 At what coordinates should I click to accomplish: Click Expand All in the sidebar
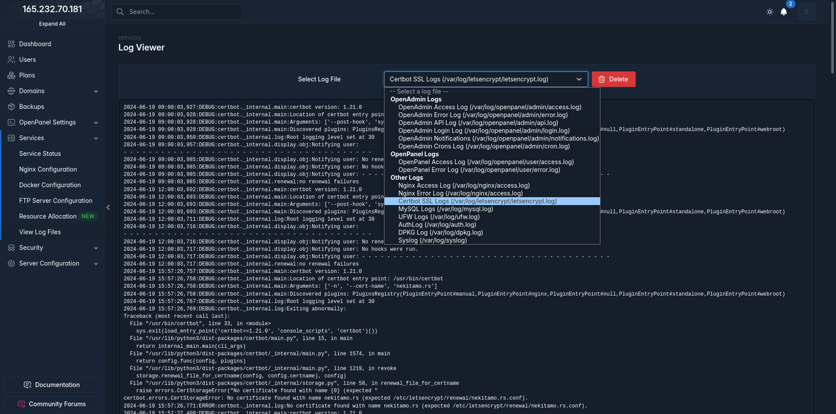click(52, 24)
